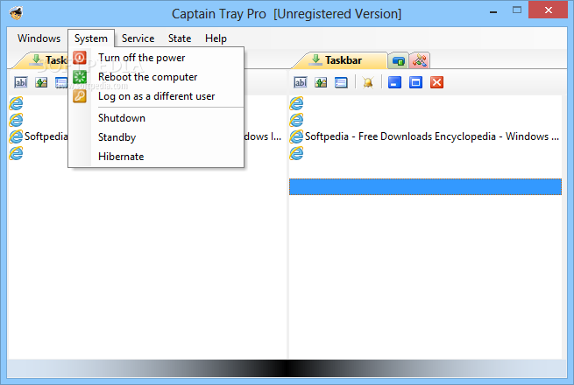The height and width of the screenshot is (385, 574).
Task: Click the orange key icon for Log on
Action: coord(80,96)
